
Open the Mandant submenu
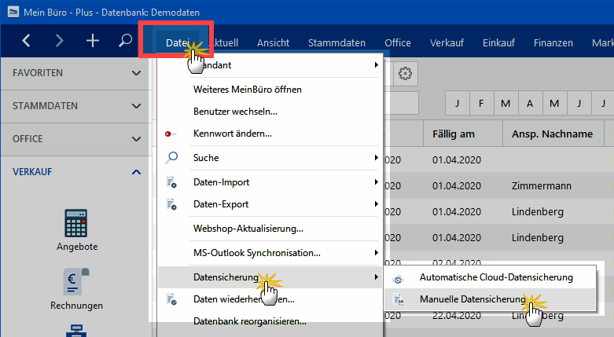[270, 65]
